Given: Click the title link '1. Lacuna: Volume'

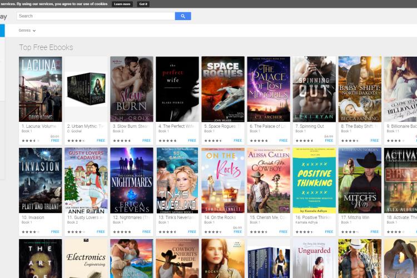Looking at the screenshot, I should coord(39,126).
